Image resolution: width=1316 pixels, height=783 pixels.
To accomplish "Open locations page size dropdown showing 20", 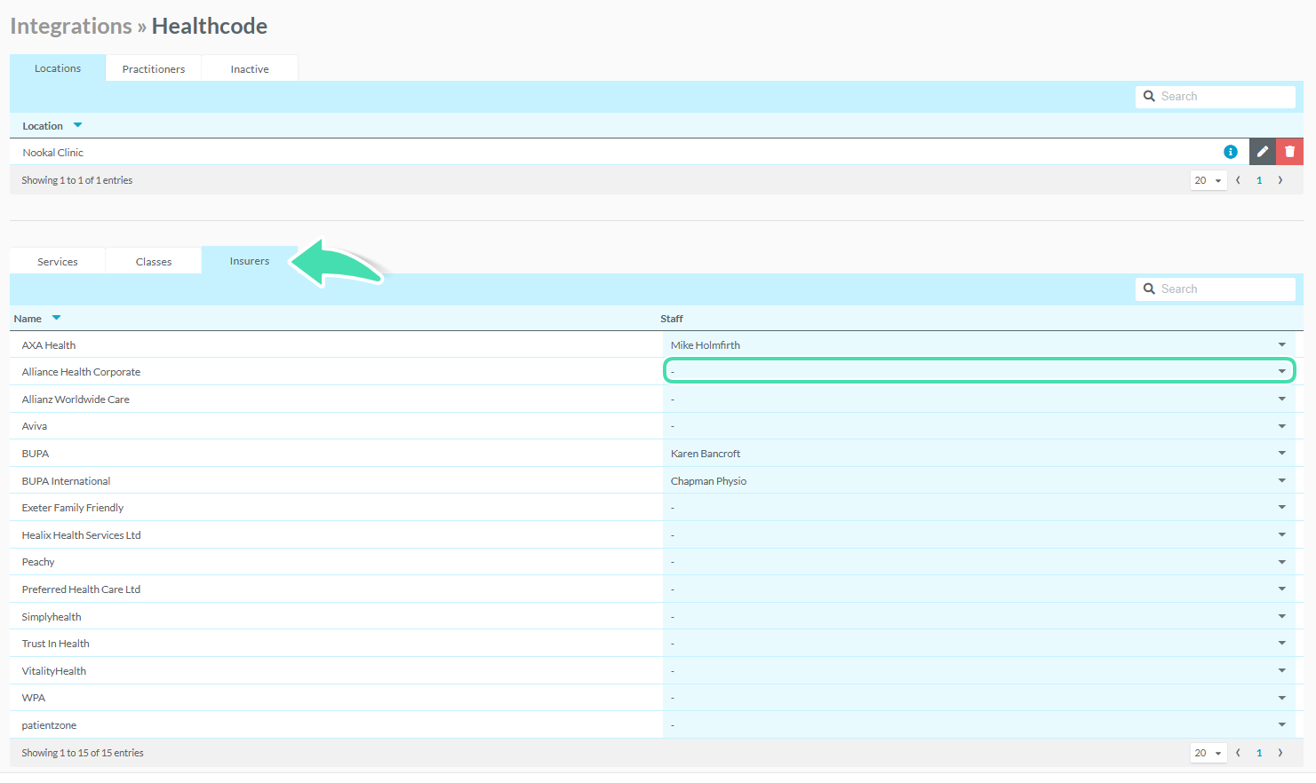I will 1208,180.
